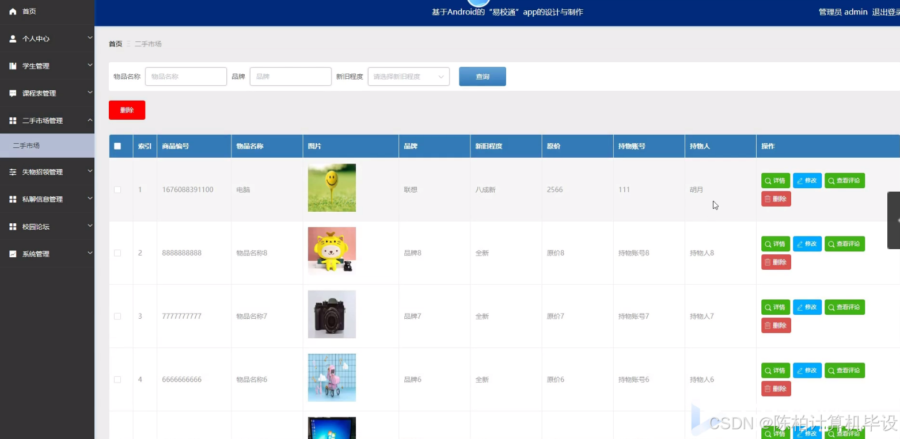Expand the 校园论坛 chevron
This screenshot has height=439, width=900.
tap(90, 226)
